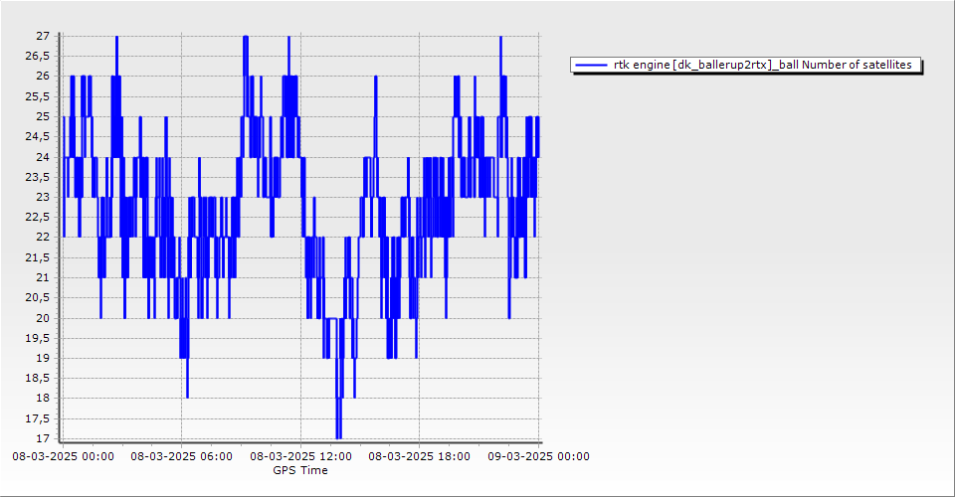Click the 08-03-2025 00:00 time label

click(63, 456)
